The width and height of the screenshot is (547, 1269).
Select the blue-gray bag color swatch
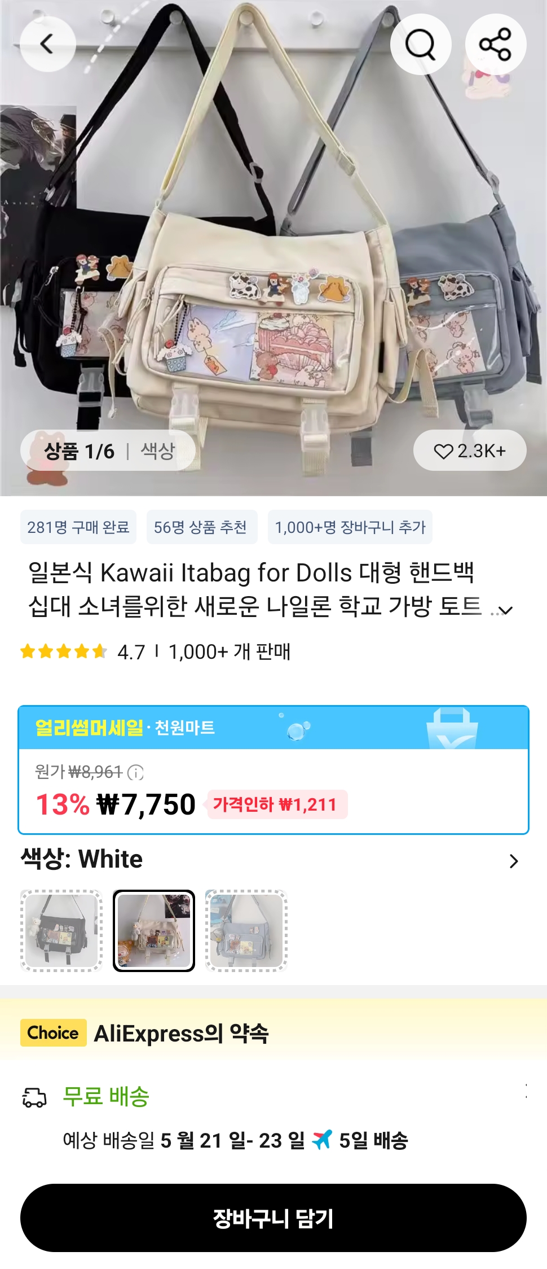pos(246,930)
